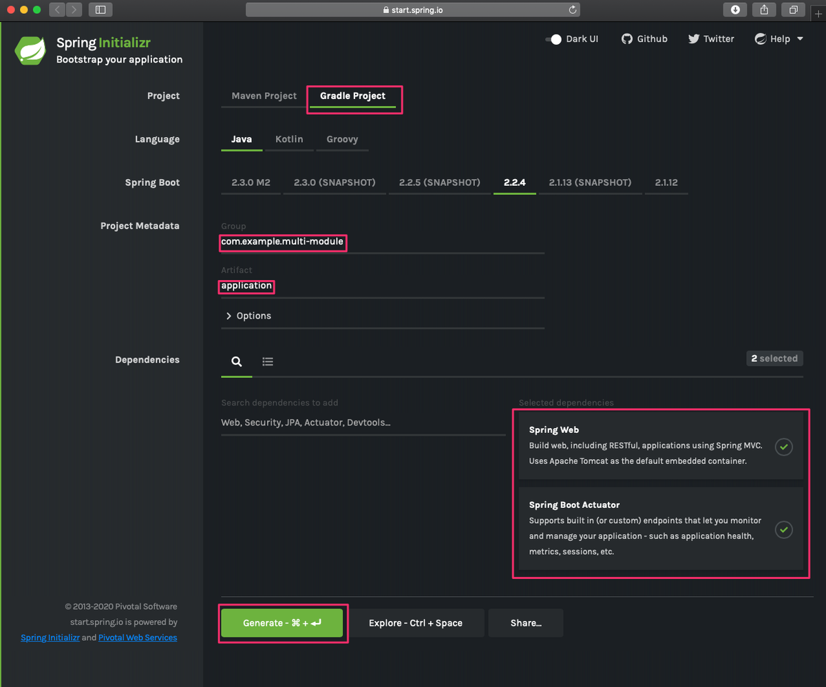This screenshot has height=687, width=826.
Task: Click Explore - Ctrl + Space button
Action: pos(416,623)
